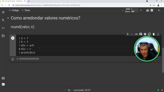The width and height of the screenshot is (164, 92).
Task: Bookmark this page with star icon
Action: [154, 5]
